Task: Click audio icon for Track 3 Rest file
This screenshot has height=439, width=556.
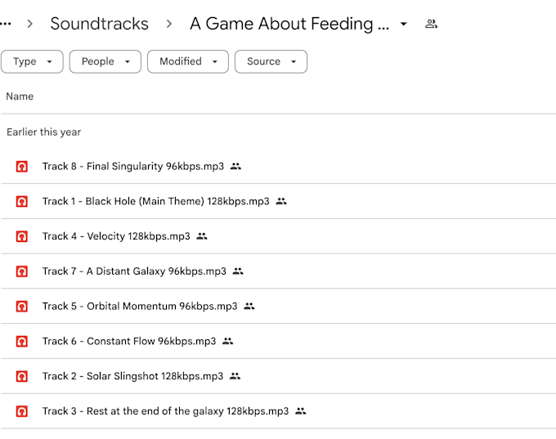Action: click(x=21, y=411)
